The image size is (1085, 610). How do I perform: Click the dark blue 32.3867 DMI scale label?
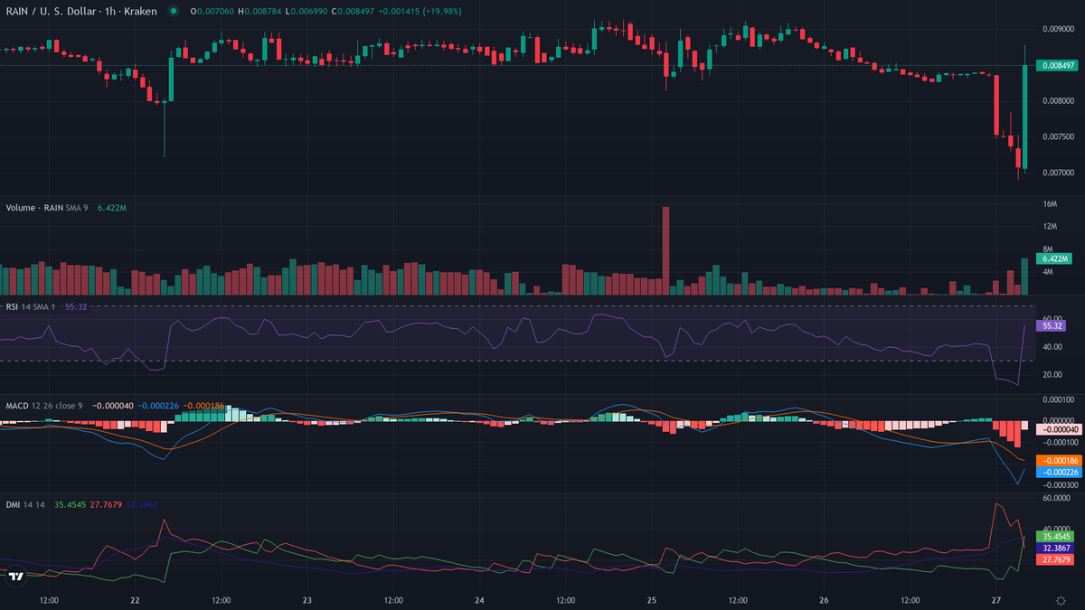coord(1054,548)
